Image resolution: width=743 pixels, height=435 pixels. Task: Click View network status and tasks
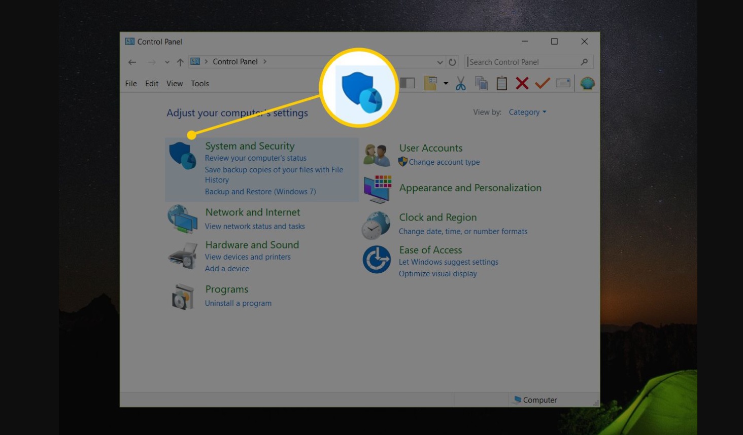pos(255,227)
